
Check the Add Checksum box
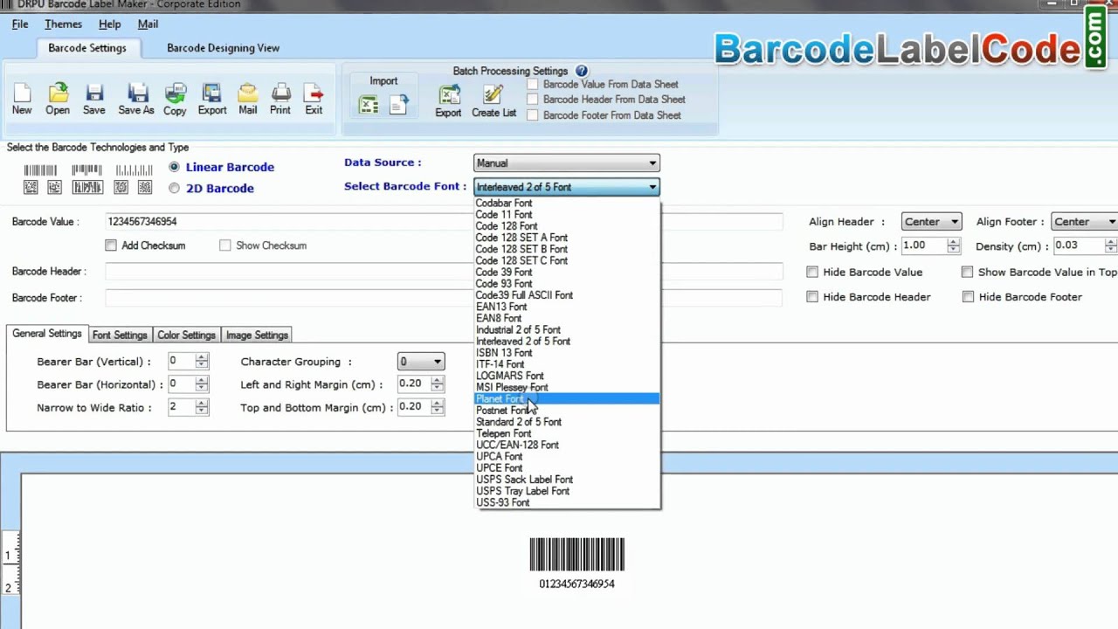[111, 245]
